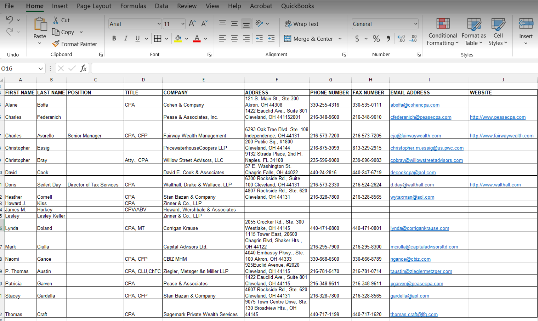Toggle Wrap Text on selected cells
The height and width of the screenshot is (321, 538).
[302, 24]
